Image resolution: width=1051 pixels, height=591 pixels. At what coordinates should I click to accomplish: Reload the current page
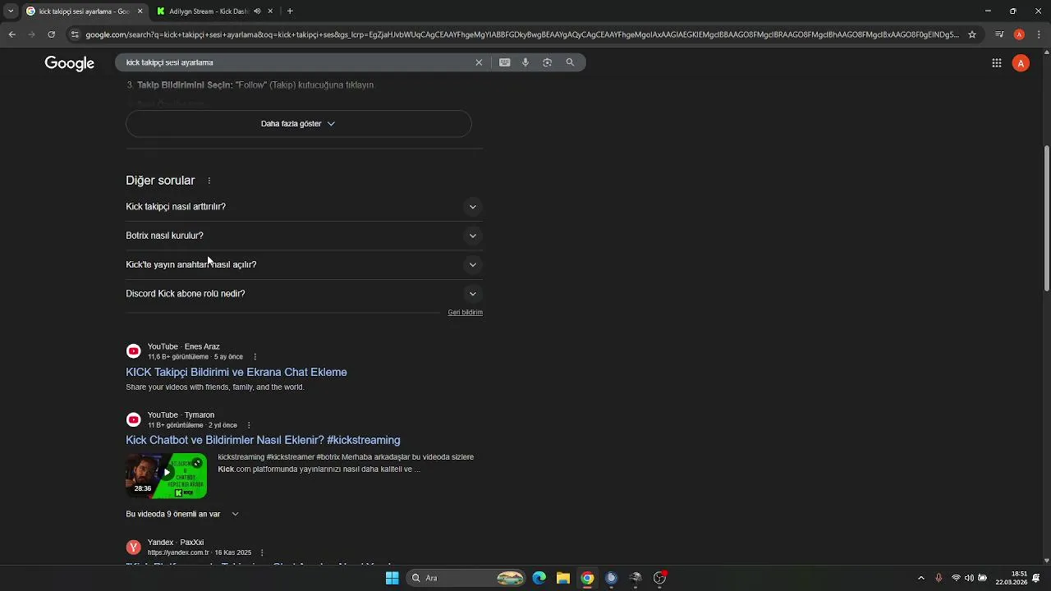[x=51, y=34]
